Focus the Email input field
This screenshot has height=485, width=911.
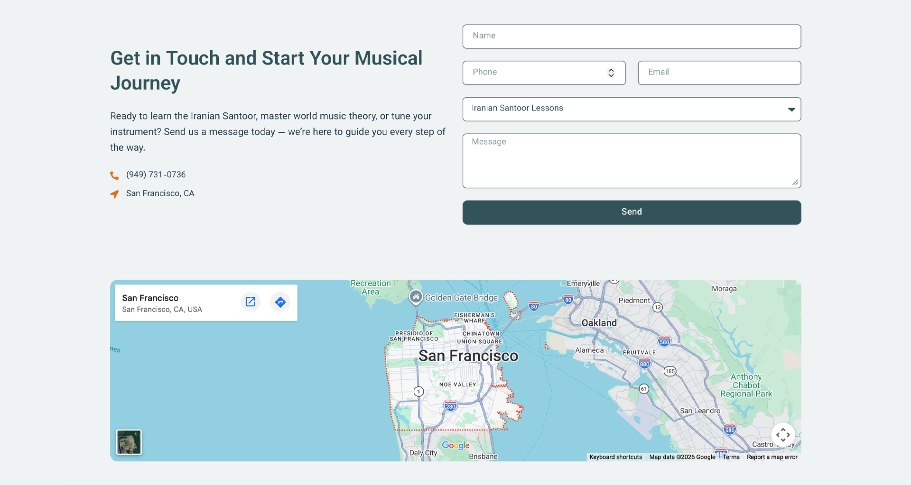[x=719, y=73]
